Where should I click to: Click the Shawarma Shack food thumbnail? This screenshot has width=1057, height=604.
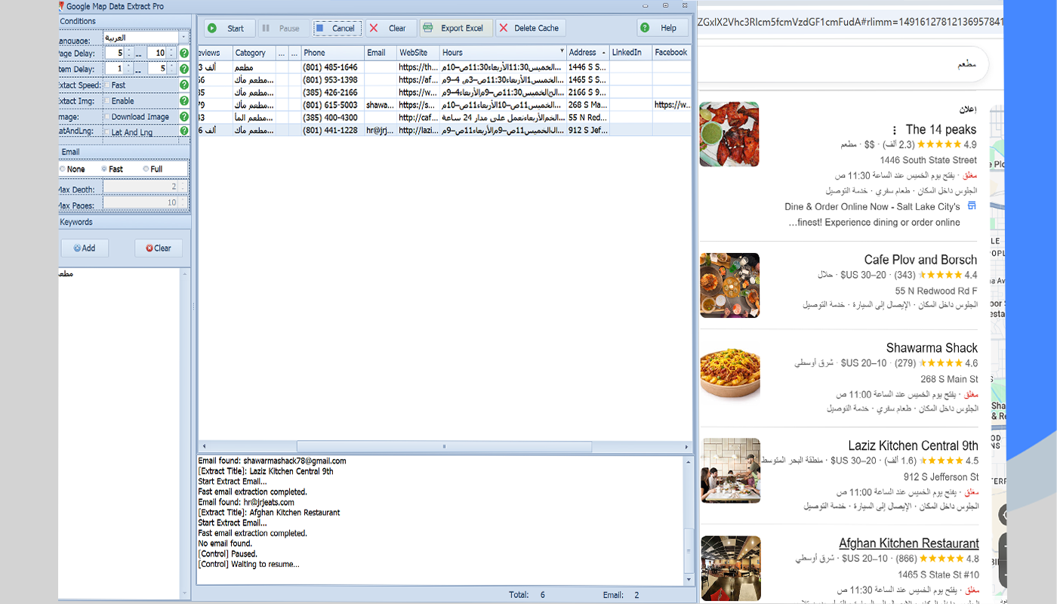tap(729, 372)
